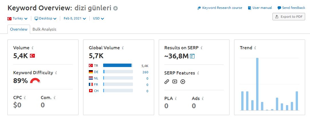The height and width of the screenshot is (118, 310).
Task: Open the SERP results page icon
Action: tap(192, 56)
